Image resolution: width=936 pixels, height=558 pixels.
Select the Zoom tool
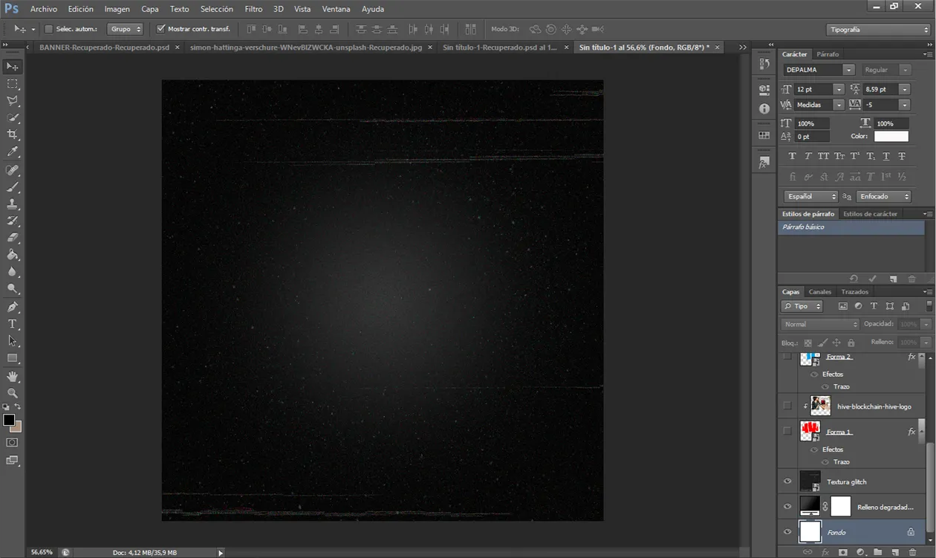tap(13, 393)
